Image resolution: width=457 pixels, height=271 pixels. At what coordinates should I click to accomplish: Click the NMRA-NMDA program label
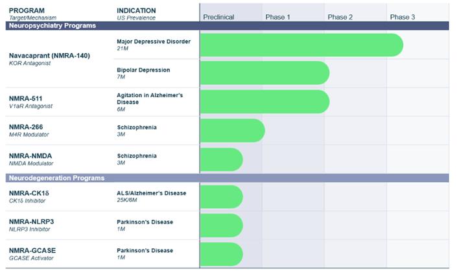coord(30,156)
